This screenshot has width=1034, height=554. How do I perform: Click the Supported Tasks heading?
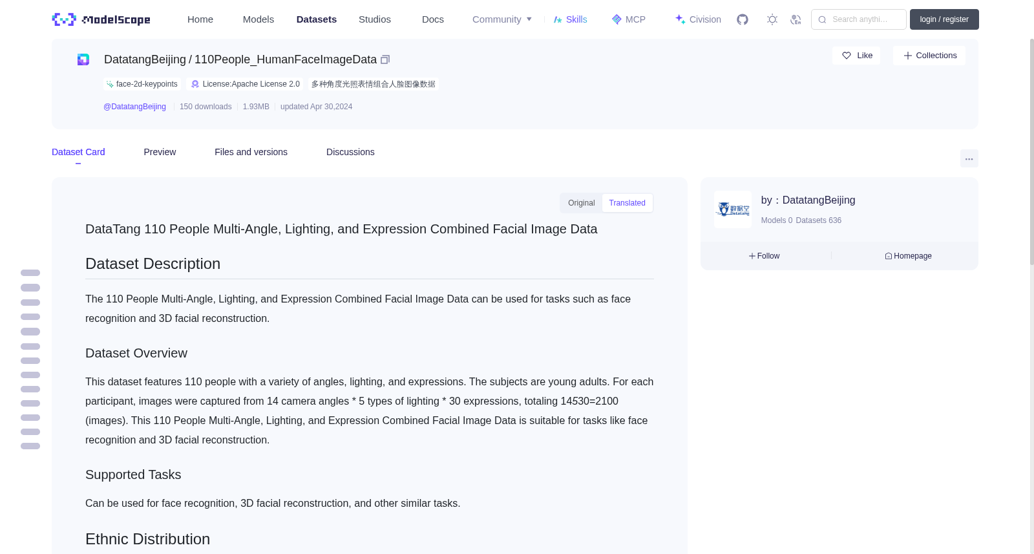coord(133,474)
